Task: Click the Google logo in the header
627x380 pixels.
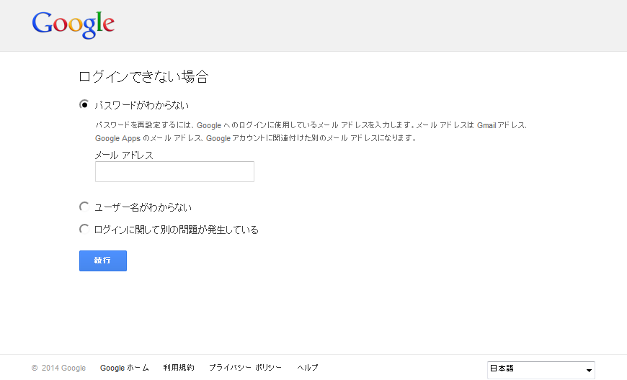Action: (73, 24)
